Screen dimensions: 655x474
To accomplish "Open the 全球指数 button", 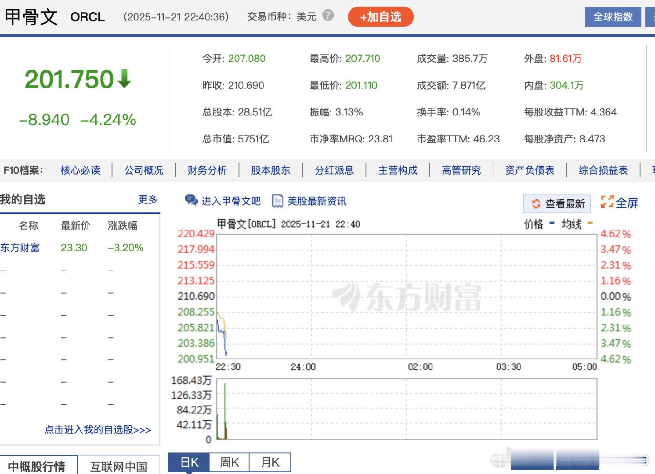I will [613, 17].
